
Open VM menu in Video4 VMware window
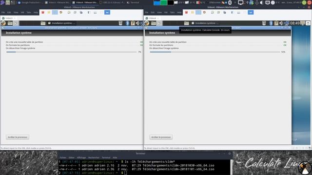(x=166, y=13)
